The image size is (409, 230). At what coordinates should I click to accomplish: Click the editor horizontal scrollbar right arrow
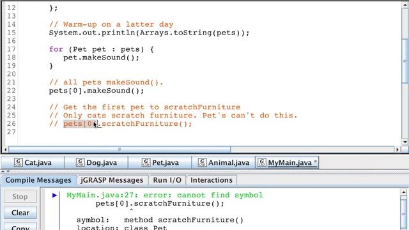click(x=397, y=149)
